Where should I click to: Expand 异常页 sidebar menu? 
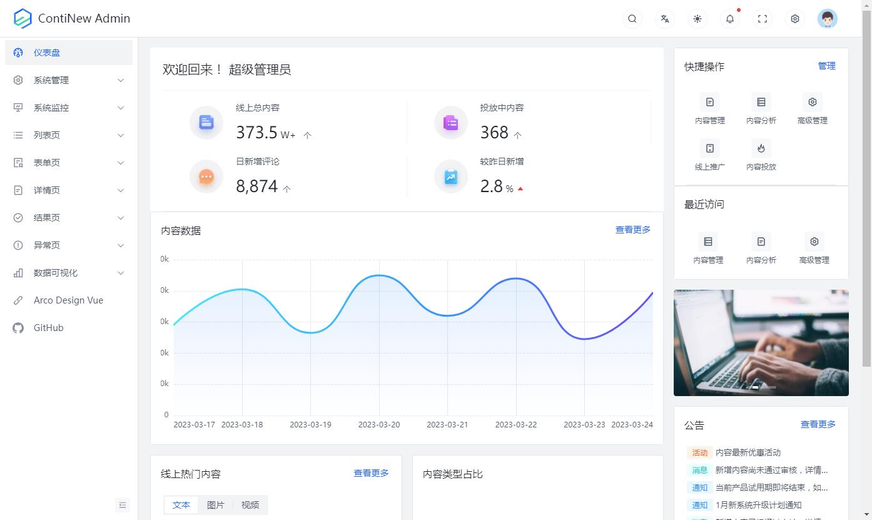(69, 245)
